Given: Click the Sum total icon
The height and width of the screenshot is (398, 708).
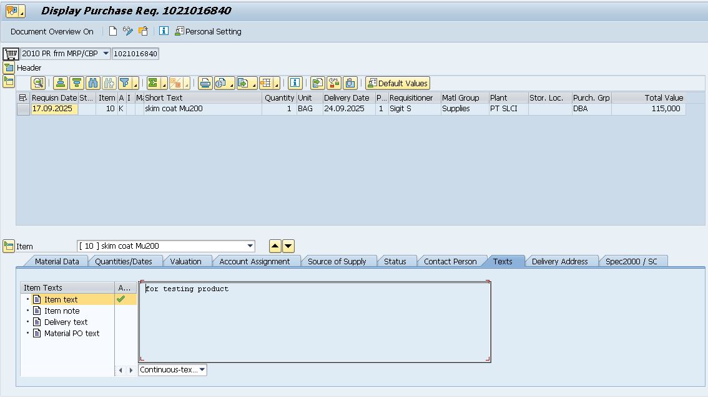Looking at the screenshot, I should [x=153, y=83].
